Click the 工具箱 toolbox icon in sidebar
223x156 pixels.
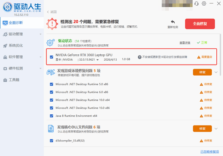5,80
